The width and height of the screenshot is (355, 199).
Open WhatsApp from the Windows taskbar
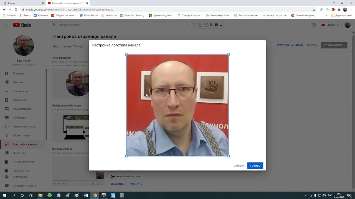click(49, 195)
